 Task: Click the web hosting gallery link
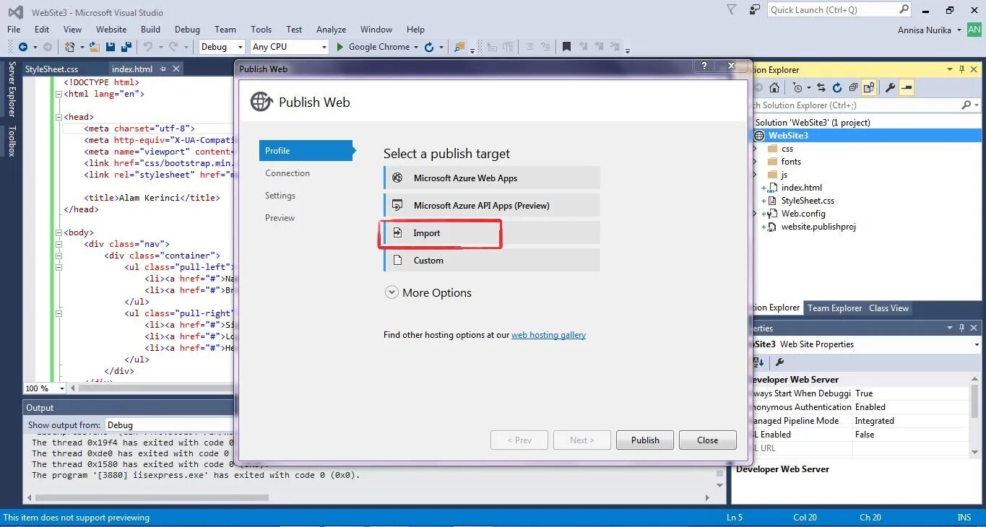tap(548, 334)
